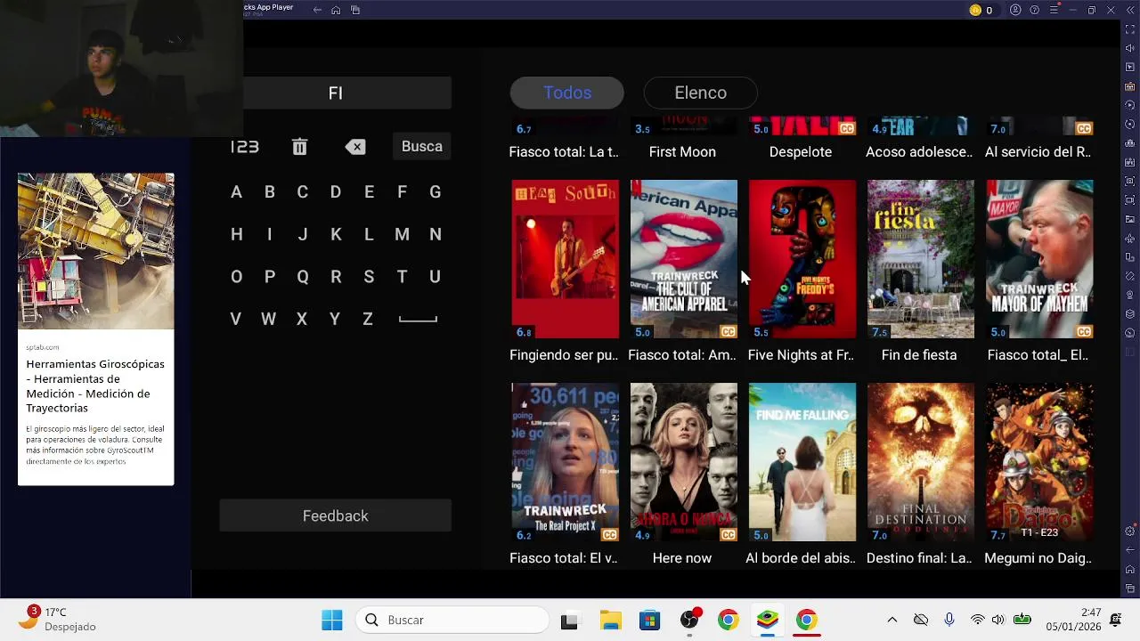Show hidden system tray icons

pyautogui.click(x=892, y=620)
